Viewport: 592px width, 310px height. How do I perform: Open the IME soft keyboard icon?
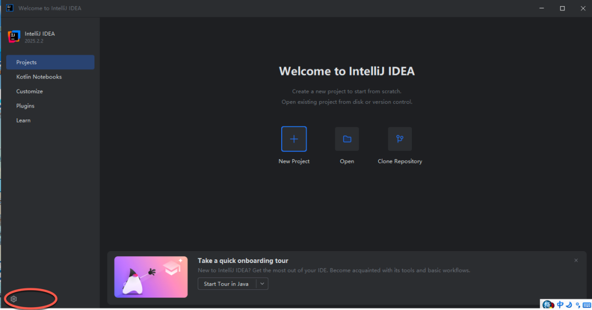click(587, 305)
